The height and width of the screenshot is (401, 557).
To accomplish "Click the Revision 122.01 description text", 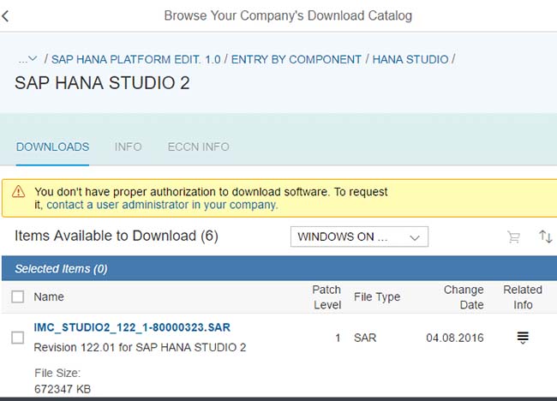I will [x=140, y=347].
